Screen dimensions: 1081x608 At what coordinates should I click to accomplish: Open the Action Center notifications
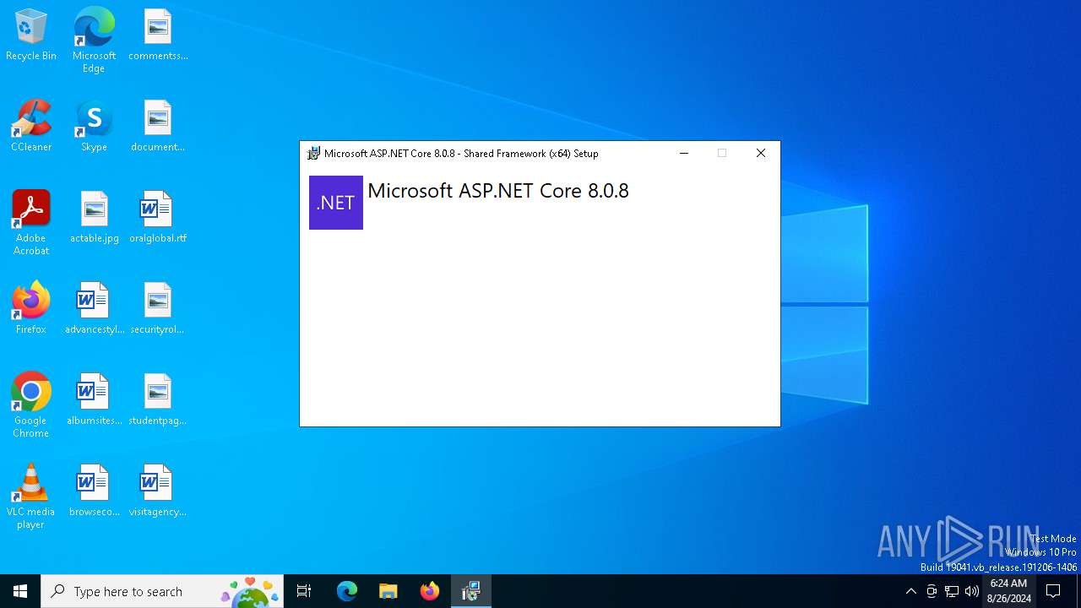1054,591
